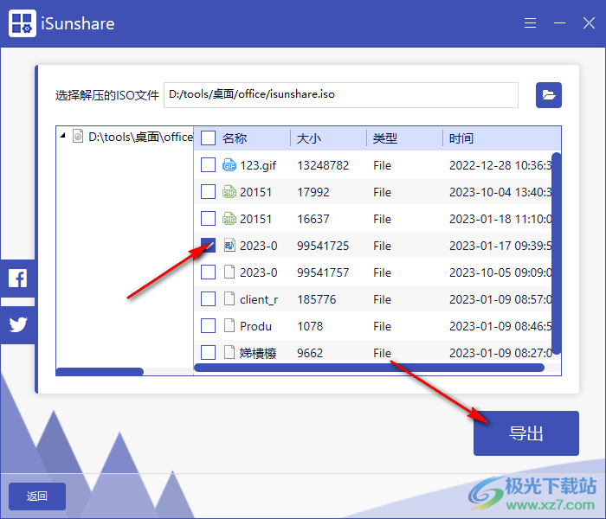
Task: Click the date 2023-10-04 cell
Action: click(x=500, y=192)
